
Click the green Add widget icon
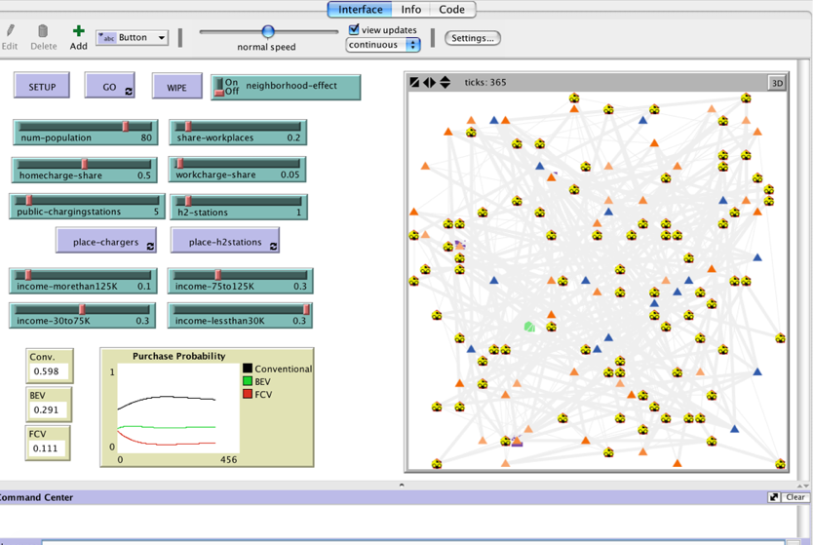click(78, 32)
